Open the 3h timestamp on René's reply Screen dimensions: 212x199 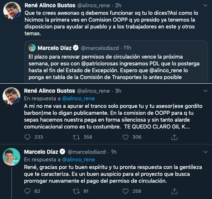tap(118, 91)
